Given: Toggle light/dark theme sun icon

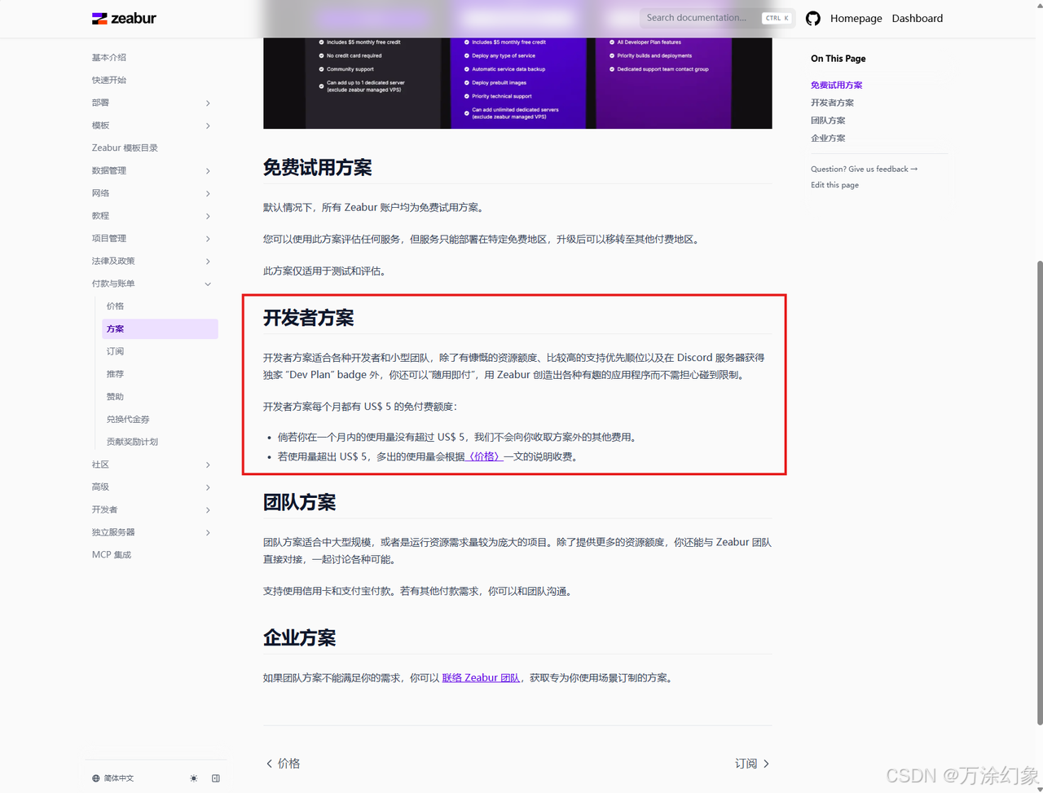Looking at the screenshot, I should [x=194, y=778].
